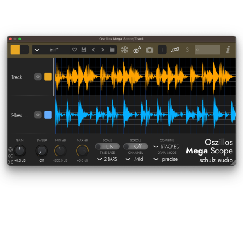Open the precise draw mode dropdown

coord(166,159)
